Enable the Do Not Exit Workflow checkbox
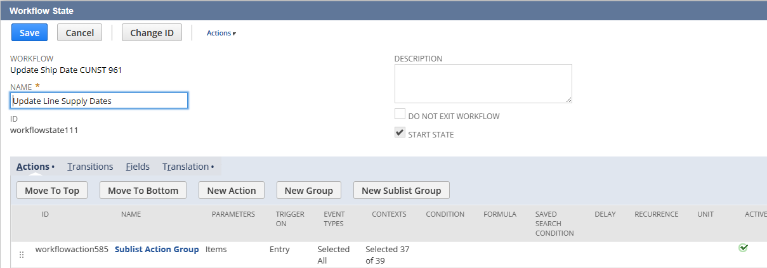 click(x=400, y=115)
